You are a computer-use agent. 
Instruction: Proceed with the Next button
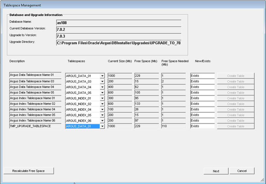[216, 171]
